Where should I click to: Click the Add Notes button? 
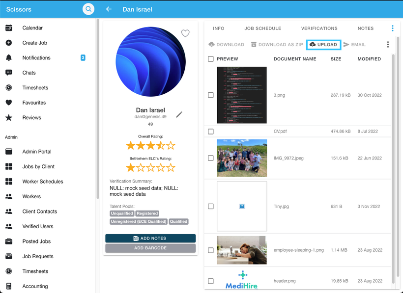(150, 239)
